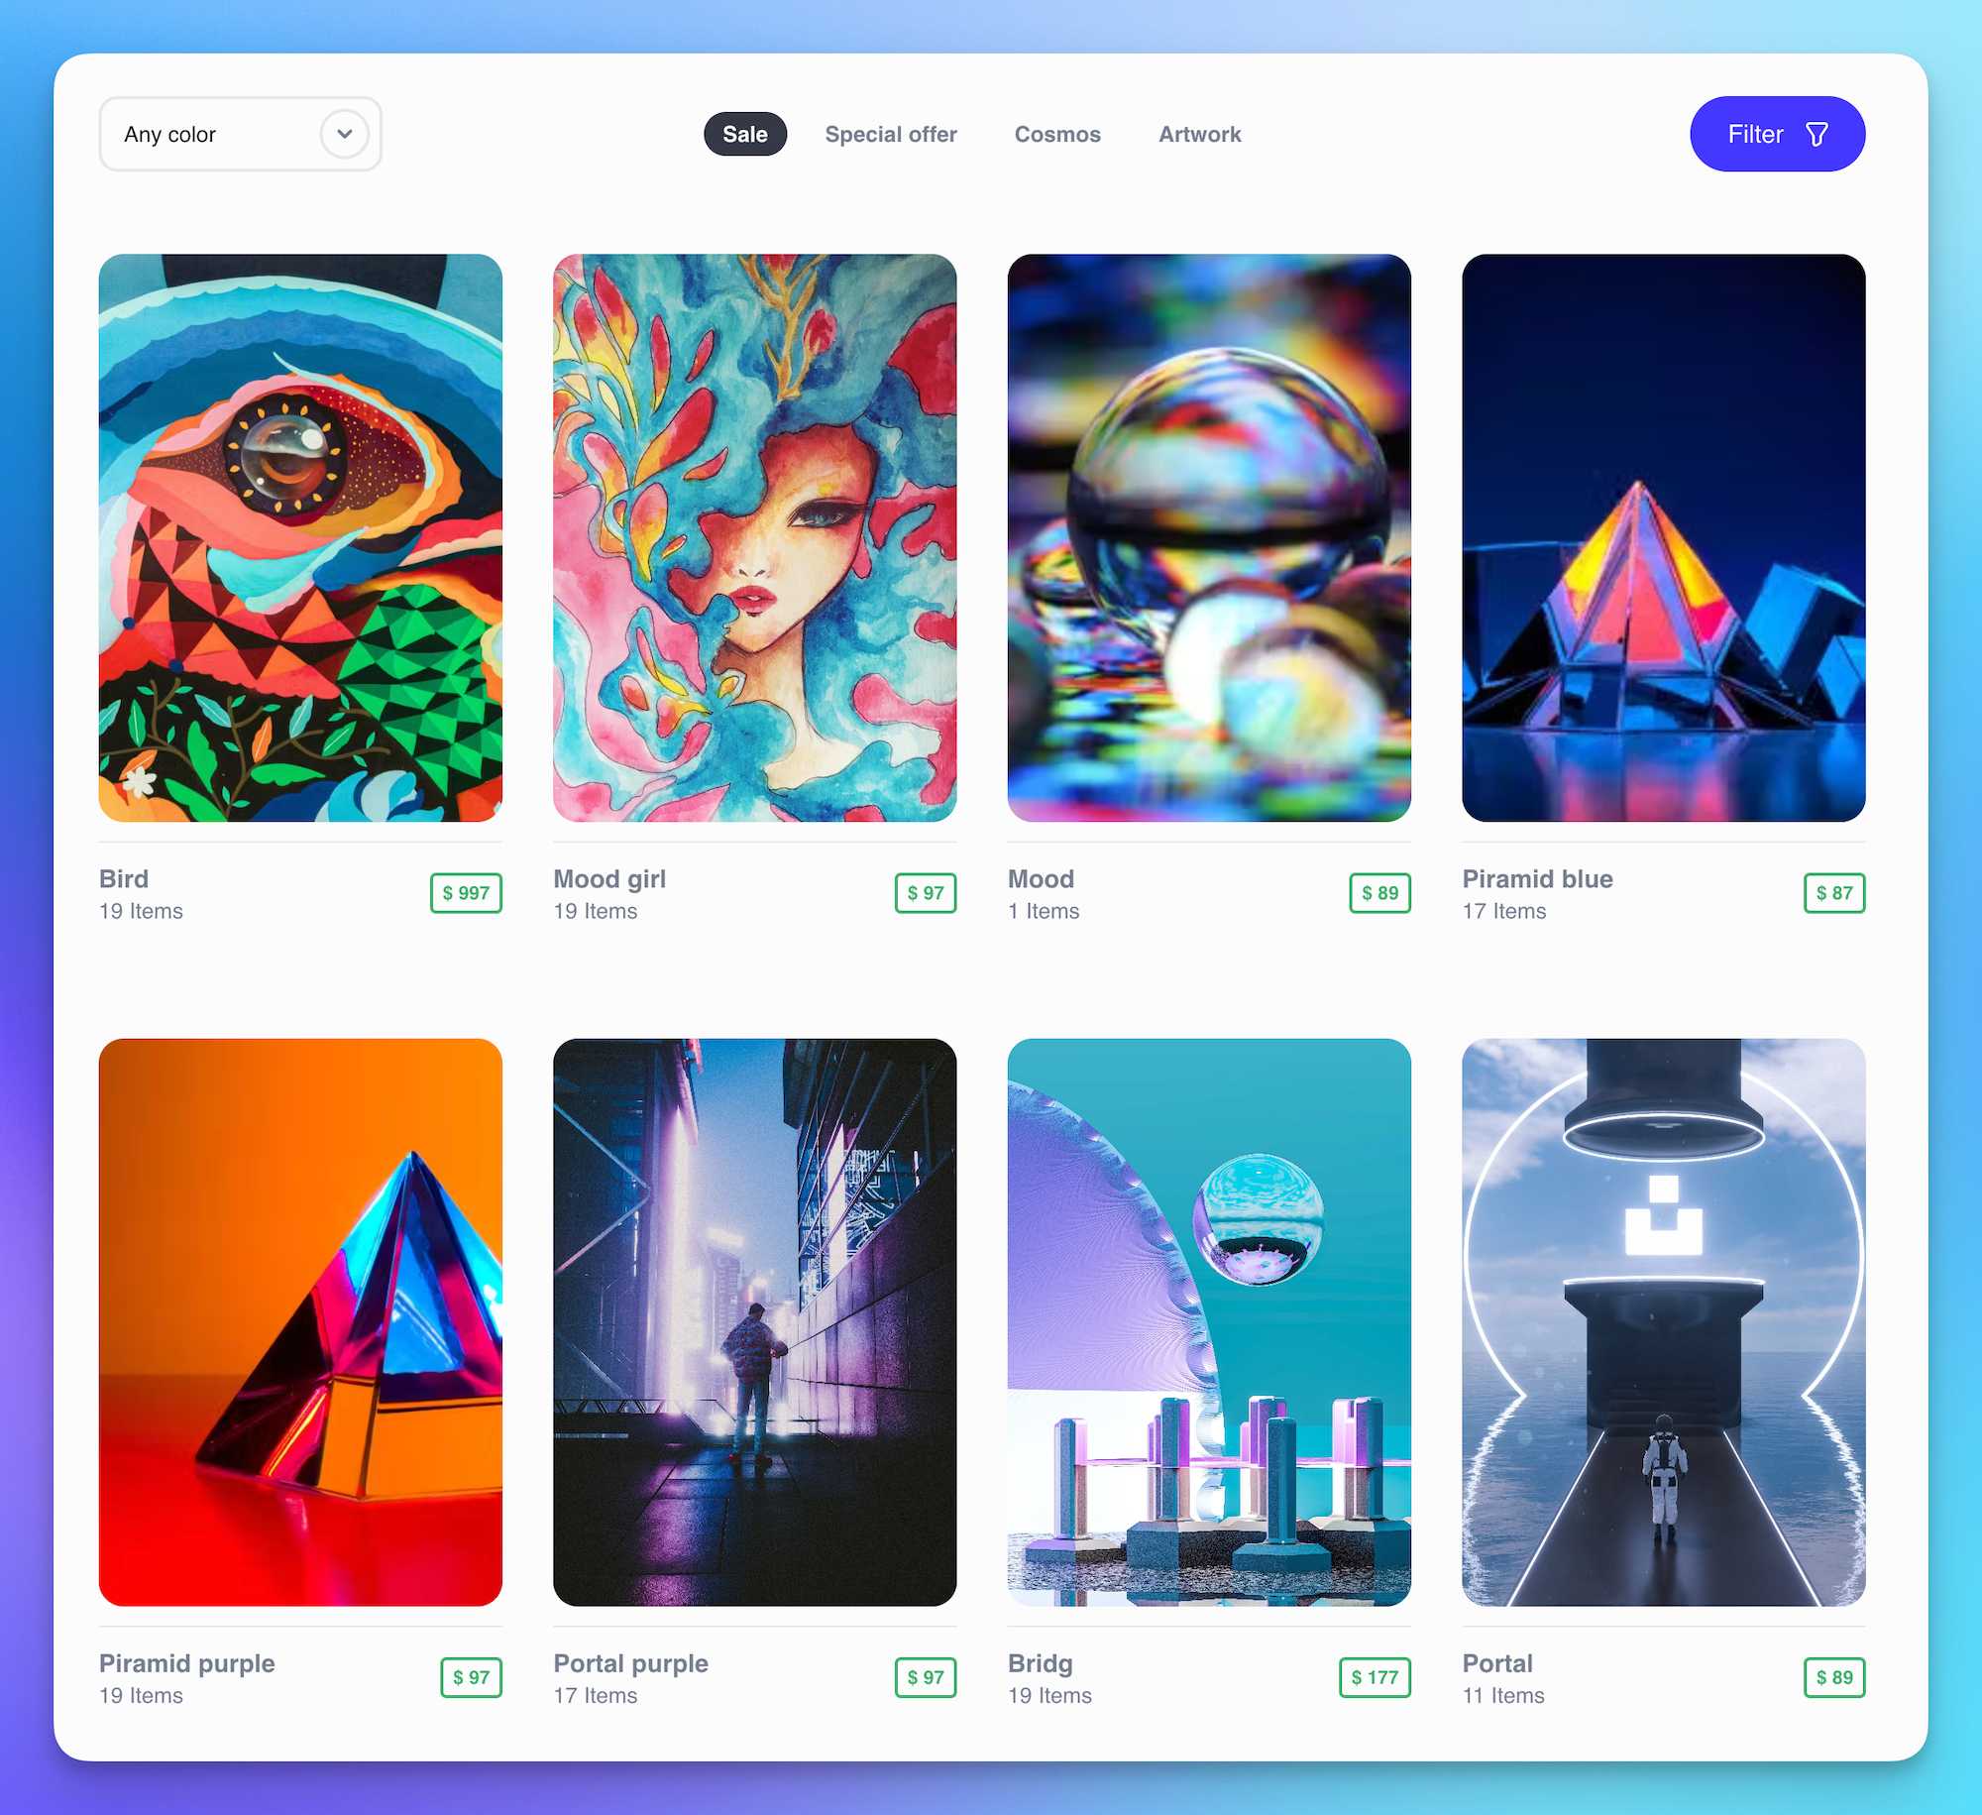Screen dimensions: 1982x1815
Task: Open the Sale category filter
Action: click(x=742, y=135)
